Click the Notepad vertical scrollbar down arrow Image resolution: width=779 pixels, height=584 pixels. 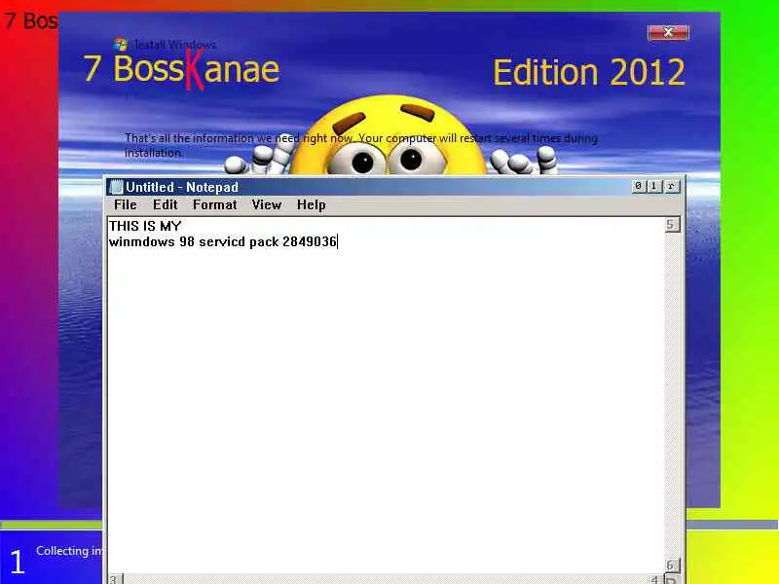pyautogui.click(x=672, y=566)
